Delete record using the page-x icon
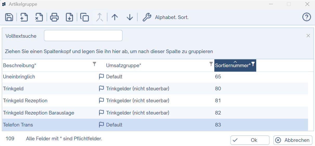Viewport: 315px width, 146px height. [x=39, y=17]
